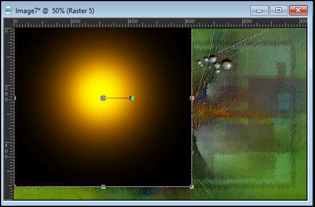Maximize the Image7 window

click(x=278, y=10)
